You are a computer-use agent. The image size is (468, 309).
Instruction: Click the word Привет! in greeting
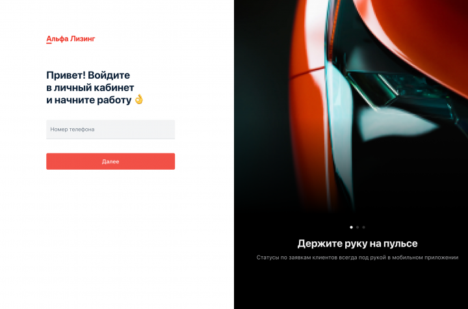coord(66,75)
